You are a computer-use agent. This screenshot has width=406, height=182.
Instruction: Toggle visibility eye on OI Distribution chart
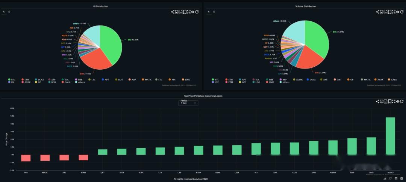click(x=193, y=12)
